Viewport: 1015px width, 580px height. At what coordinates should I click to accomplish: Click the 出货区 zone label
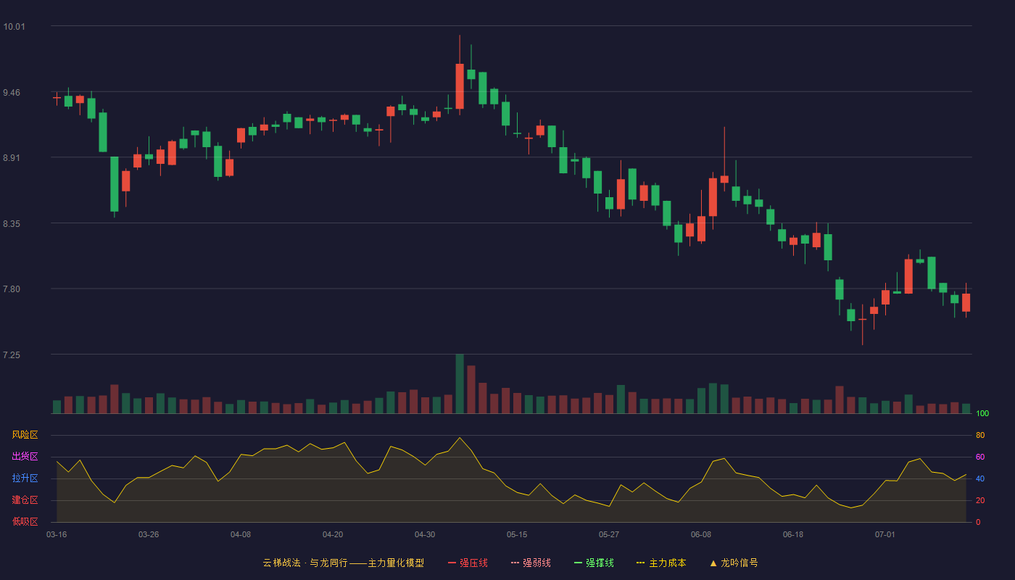pyautogui.click(x=25, y=457)
